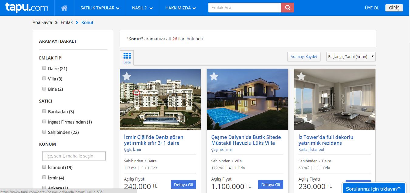
Task: Go to the Emlak breadcrumb
Action: pyautogui.click(x=67, y=22)
